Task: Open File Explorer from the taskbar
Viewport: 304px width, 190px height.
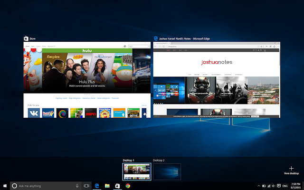Action: (x=107, y=186)
